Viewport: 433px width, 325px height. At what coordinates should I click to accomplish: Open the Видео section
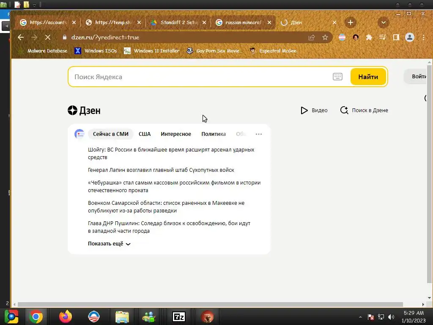click(314, 110)
